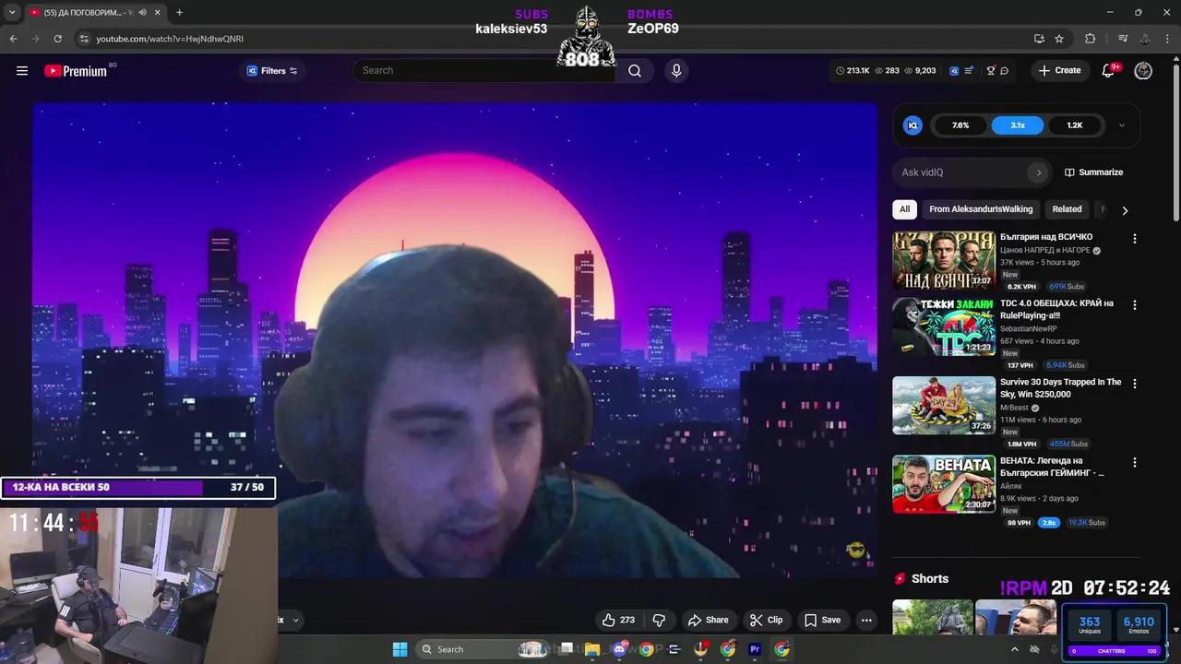View site information icon in address bar
The width and height of the screenshot is (1181, 664).
click(84, 39)
